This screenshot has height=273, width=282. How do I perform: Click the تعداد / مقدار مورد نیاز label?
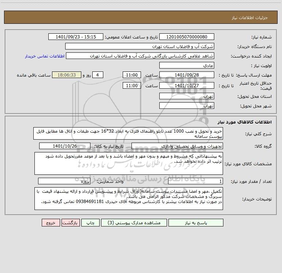[251, 182]
